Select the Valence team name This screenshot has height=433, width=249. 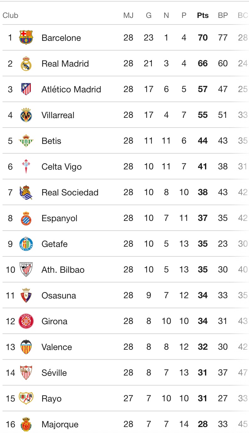tap(57, 347)
